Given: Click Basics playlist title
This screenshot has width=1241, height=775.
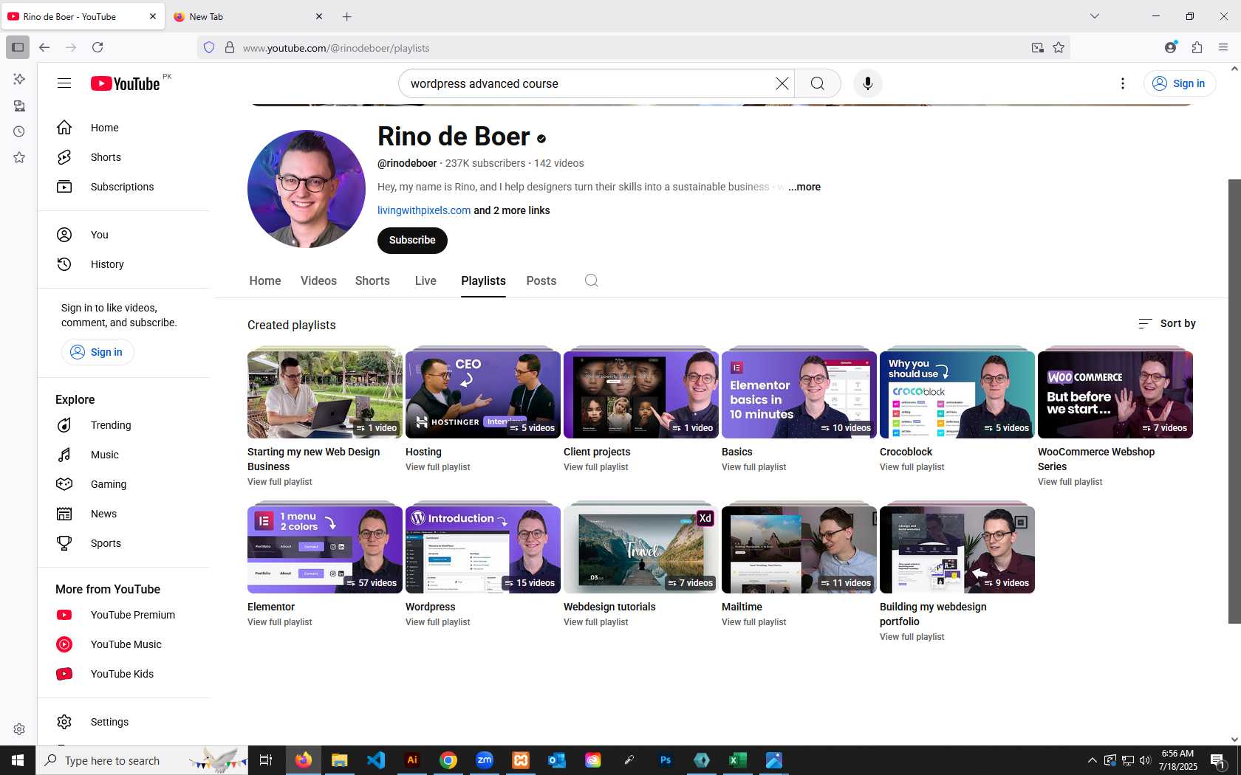Looking at the screenshot, I should coord(736,452).
